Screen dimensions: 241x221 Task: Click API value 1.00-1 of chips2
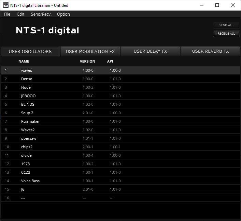tap(115, 147)
